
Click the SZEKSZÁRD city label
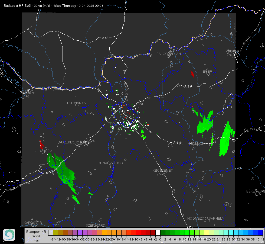click(96, 225)
